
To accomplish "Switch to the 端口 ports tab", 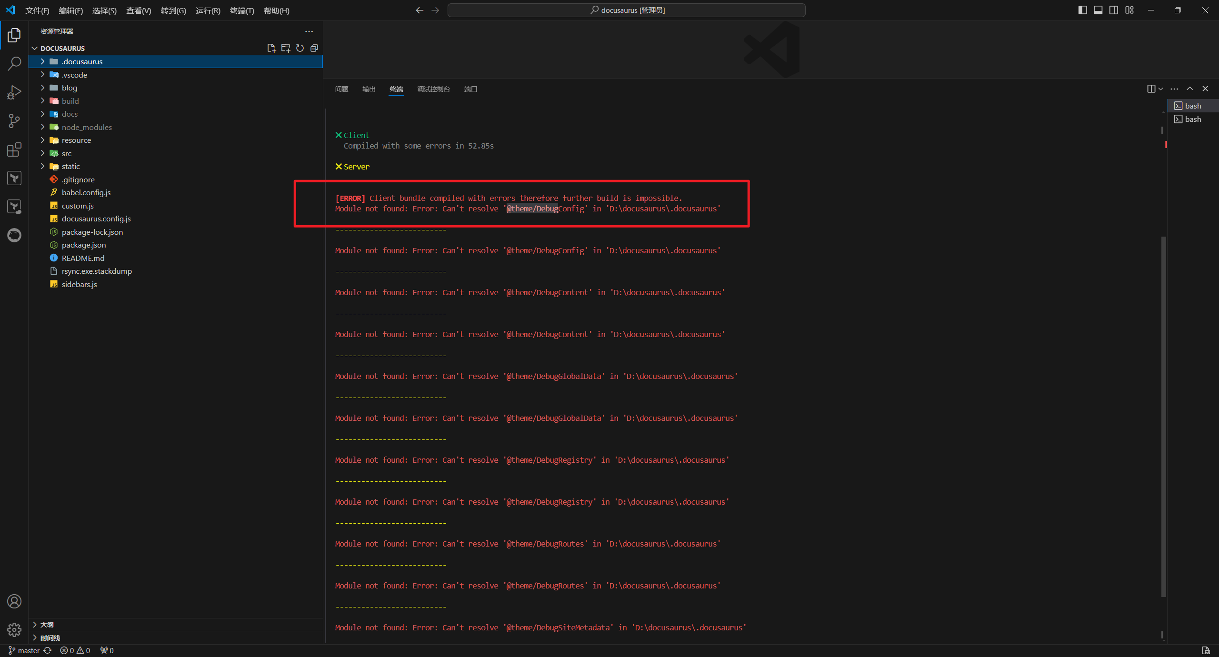I will click(470, 89).
